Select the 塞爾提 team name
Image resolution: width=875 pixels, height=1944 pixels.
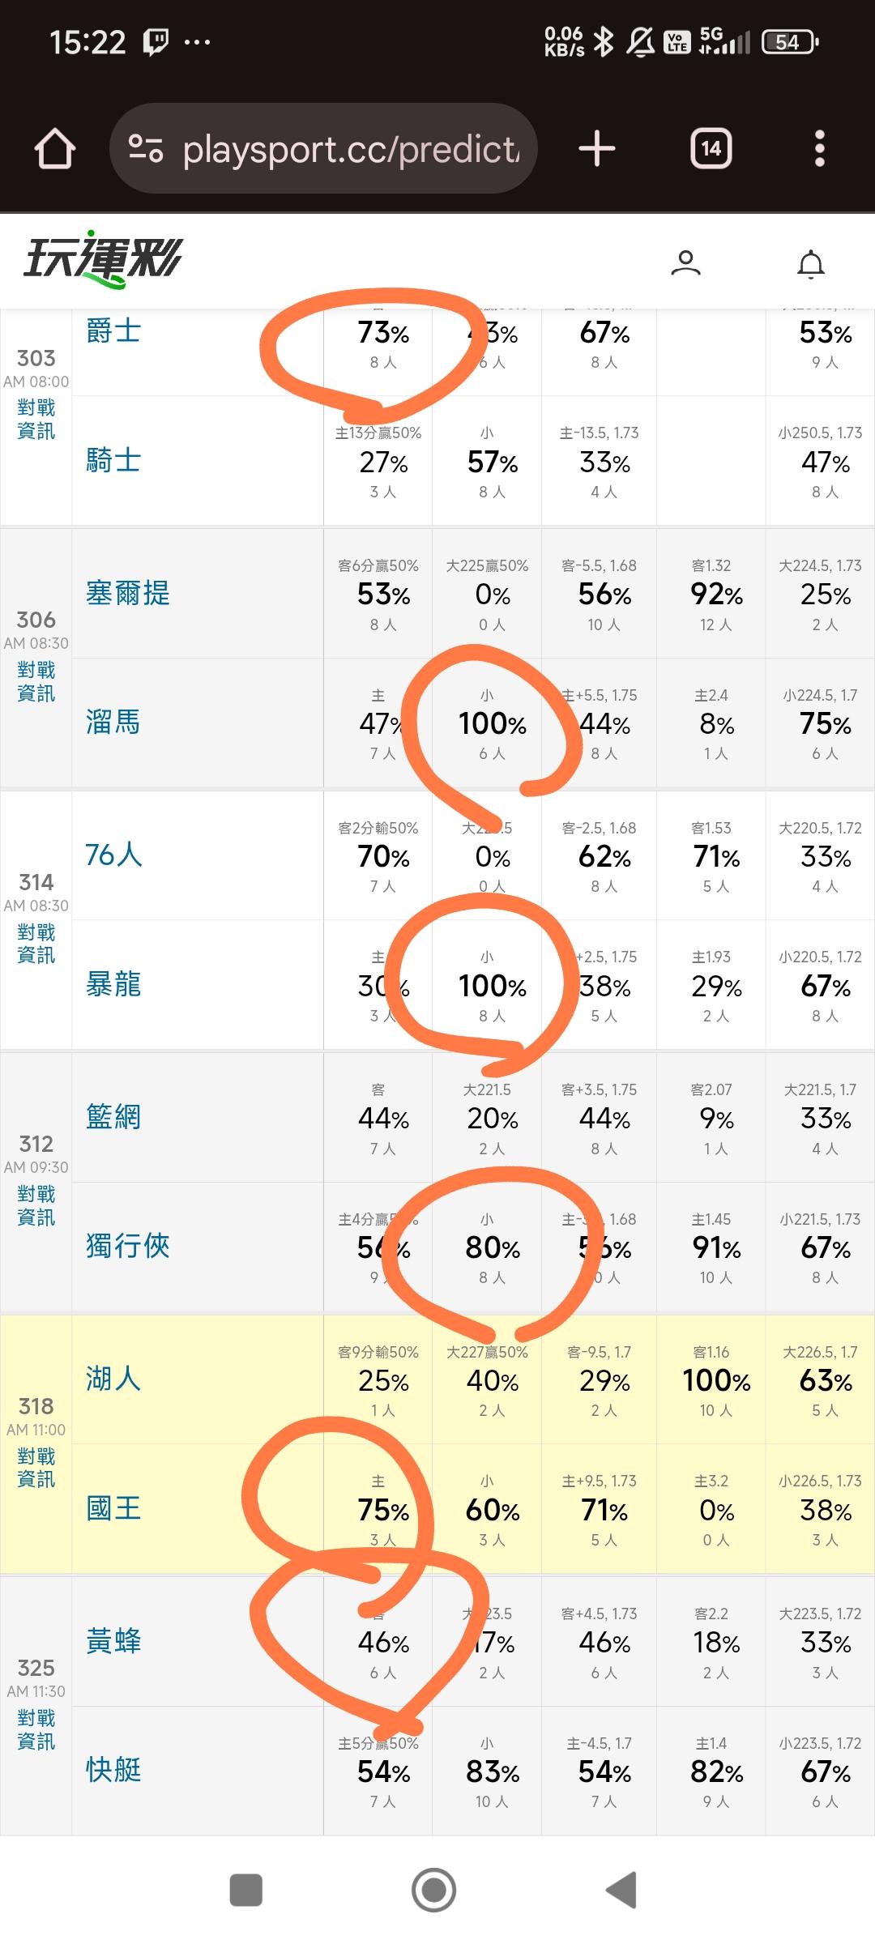128,593
